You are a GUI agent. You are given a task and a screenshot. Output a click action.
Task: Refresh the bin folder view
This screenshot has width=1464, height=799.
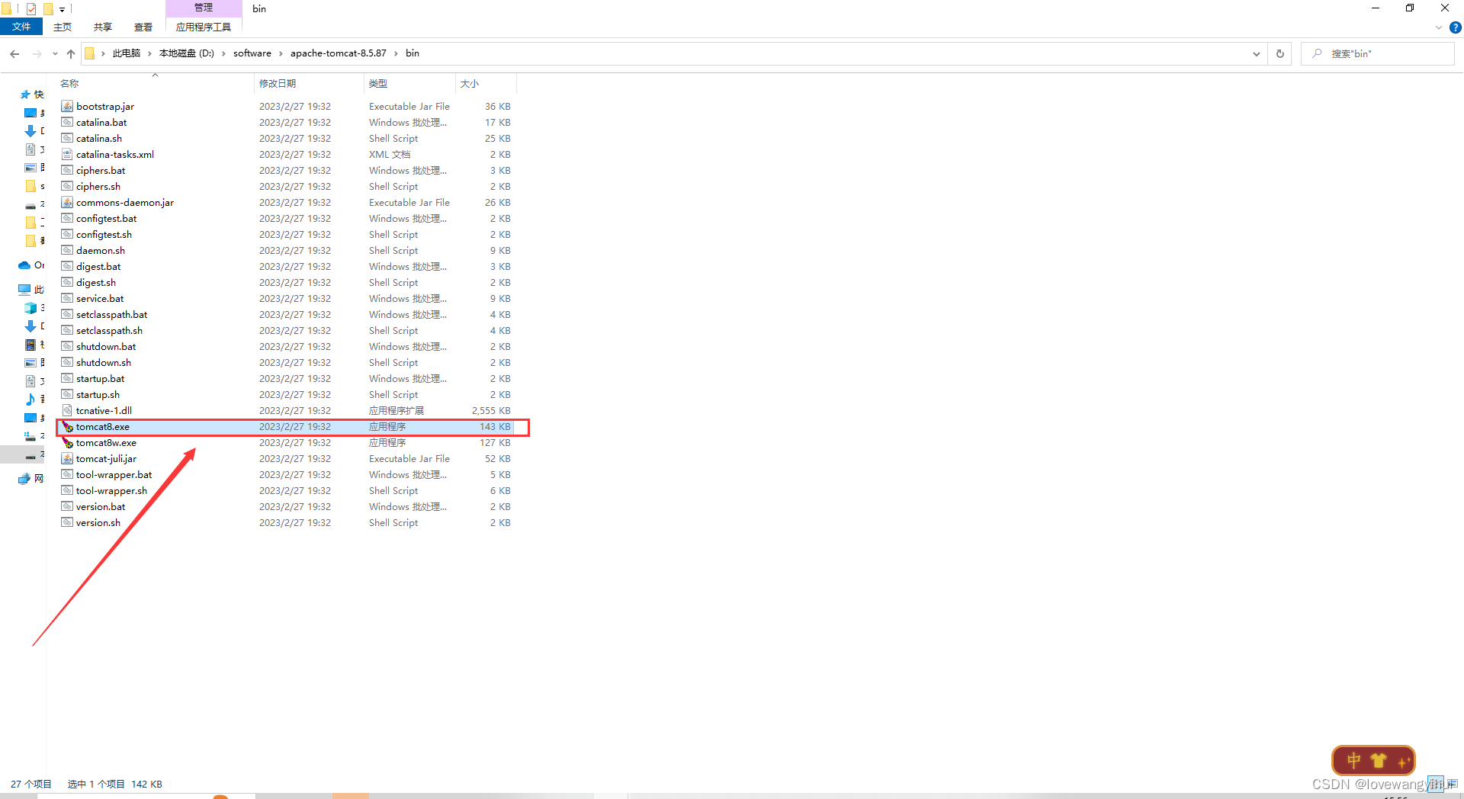coord(1280,53)
